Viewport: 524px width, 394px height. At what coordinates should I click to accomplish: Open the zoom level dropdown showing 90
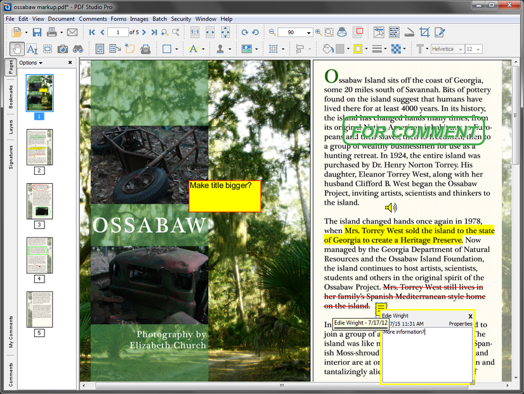308,33
